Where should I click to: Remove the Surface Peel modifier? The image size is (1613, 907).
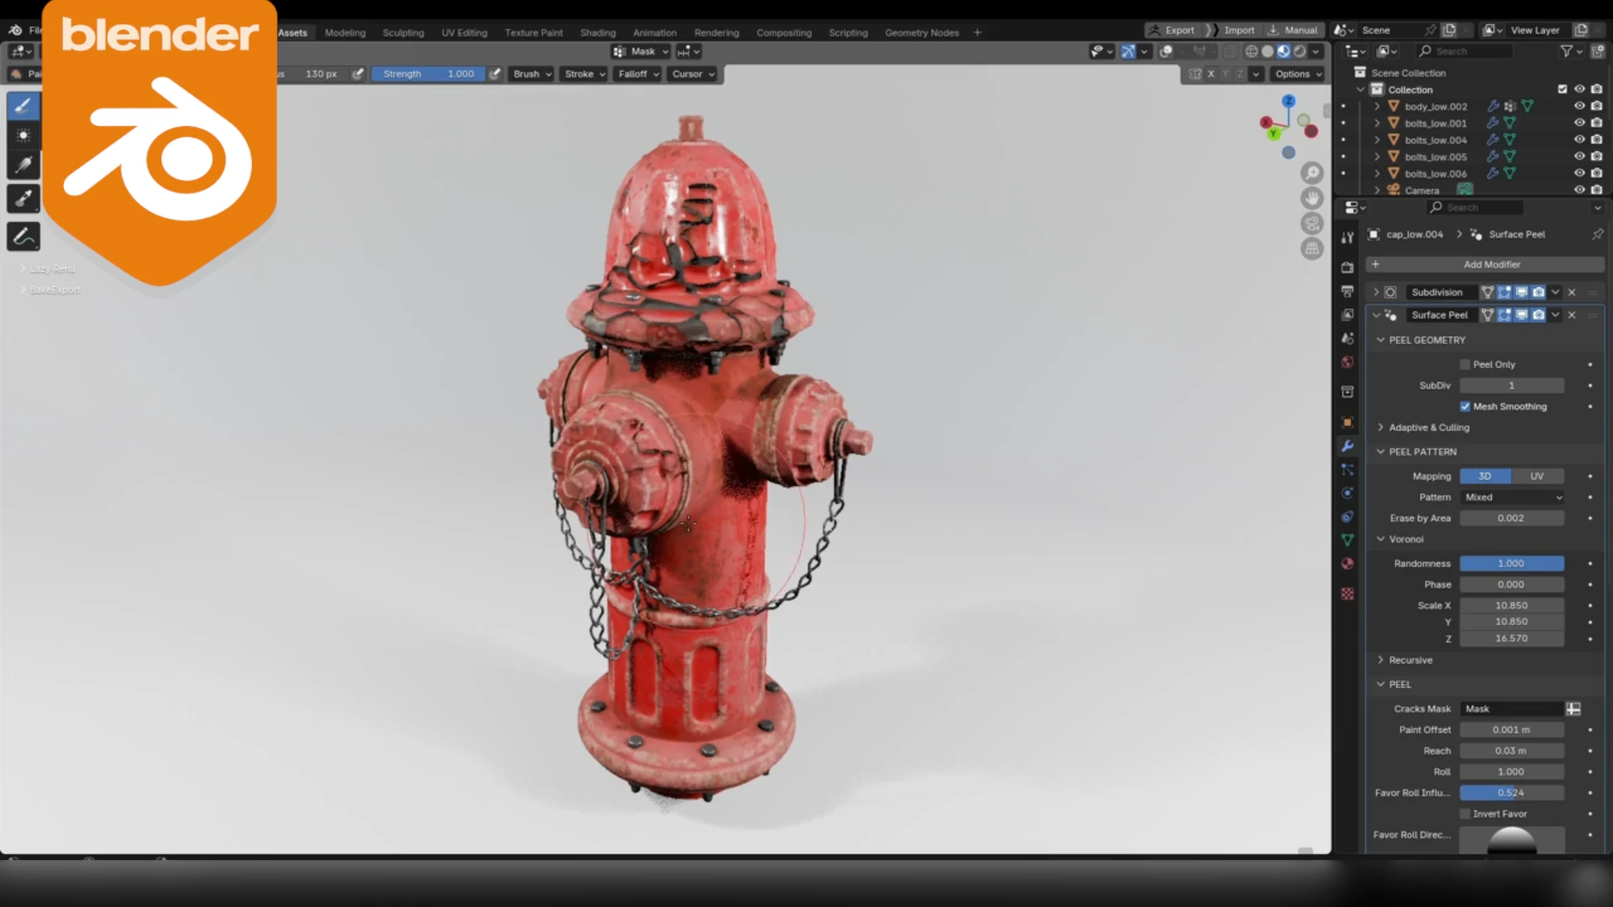[x=1572, y=315]
